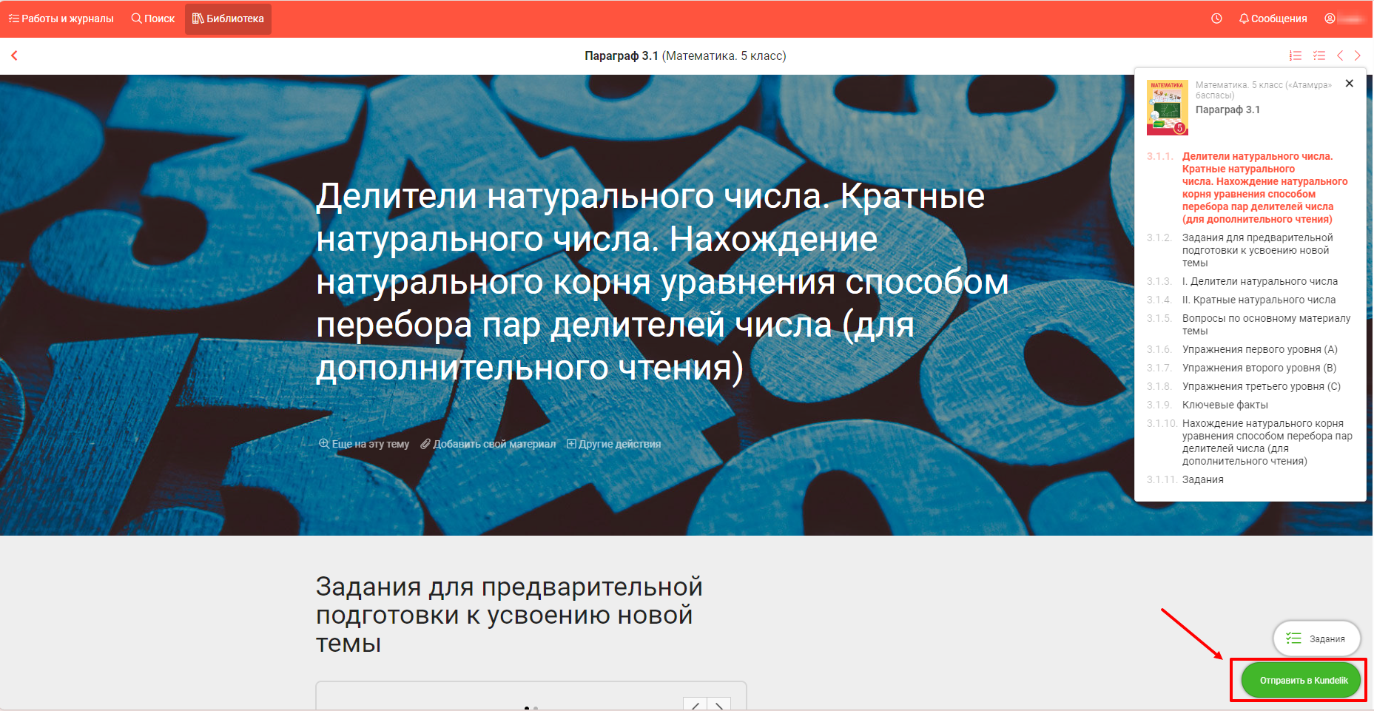Expand Другие действия options

click(613, 444)
